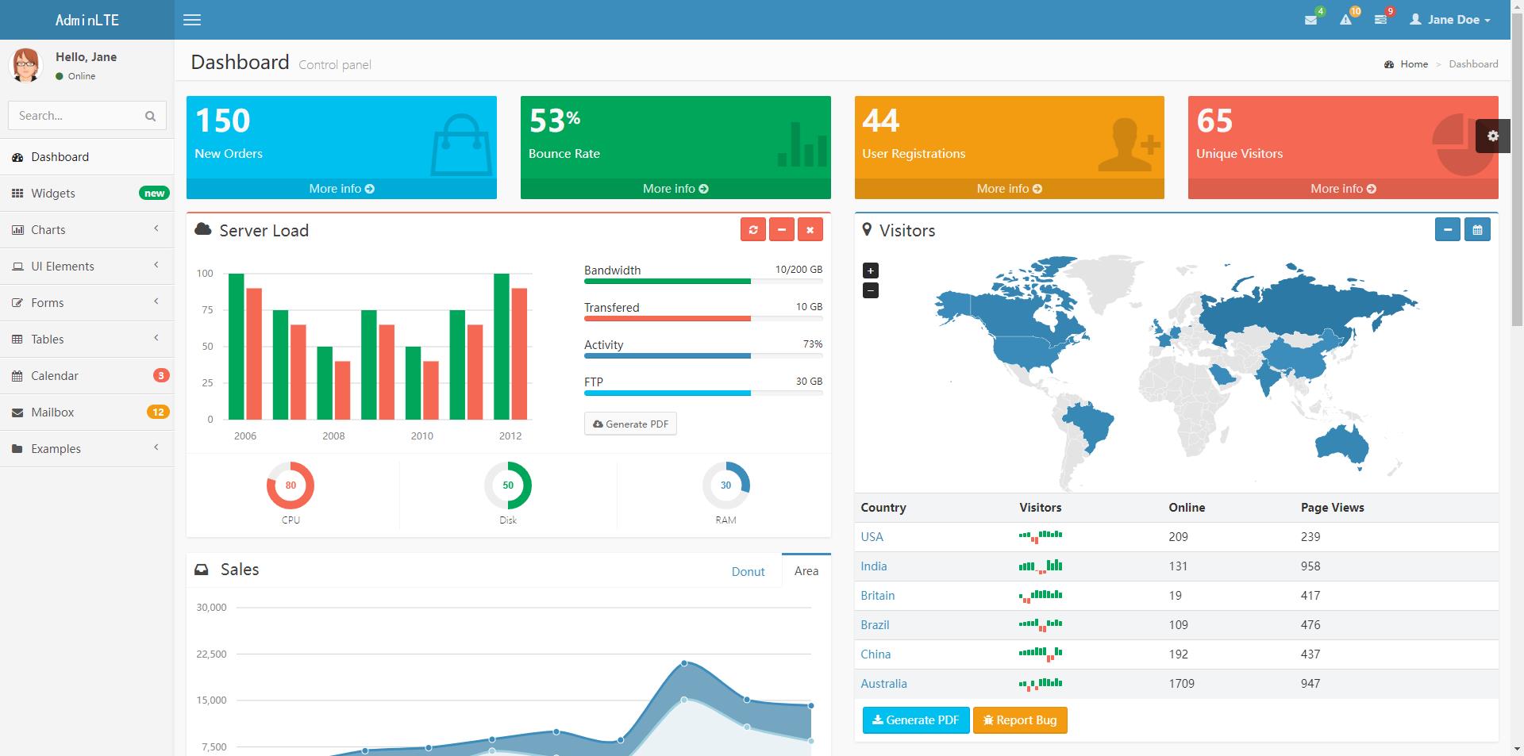Expand the Tables sidebar menu
This screenshot has height=756, width=1524.
pos(87,340)
